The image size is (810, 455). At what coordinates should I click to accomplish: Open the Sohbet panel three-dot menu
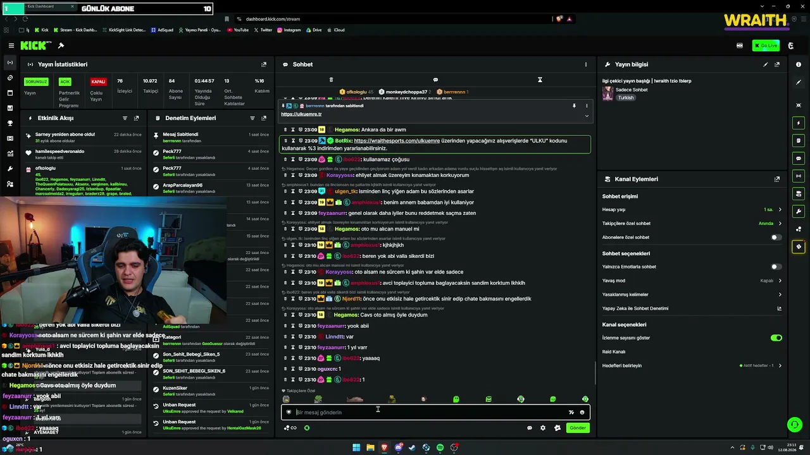point(586,64)
